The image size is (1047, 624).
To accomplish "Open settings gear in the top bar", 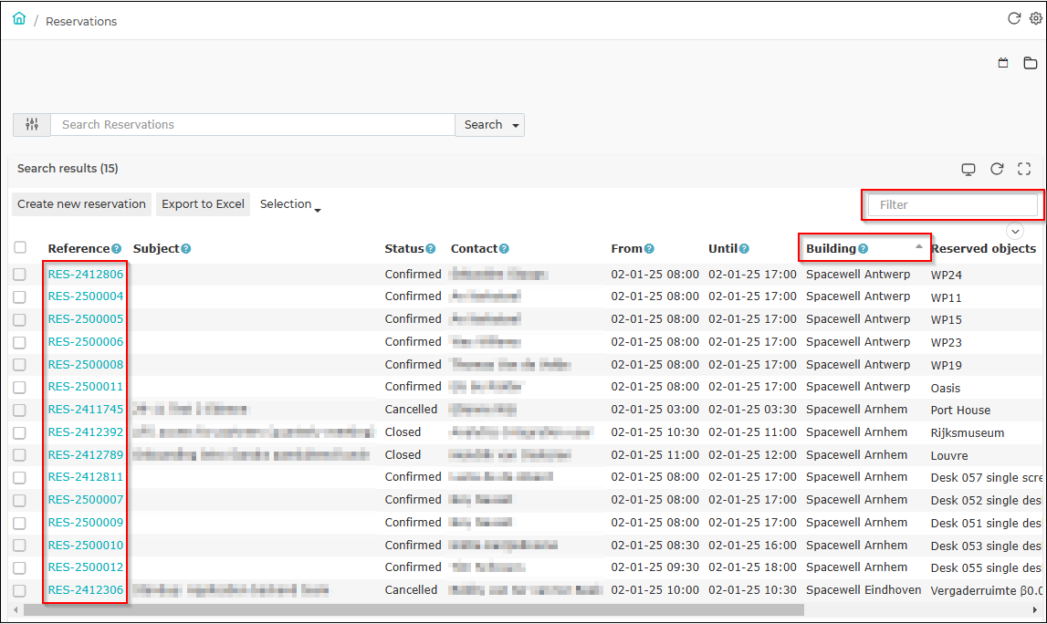I will point(1036,18).
